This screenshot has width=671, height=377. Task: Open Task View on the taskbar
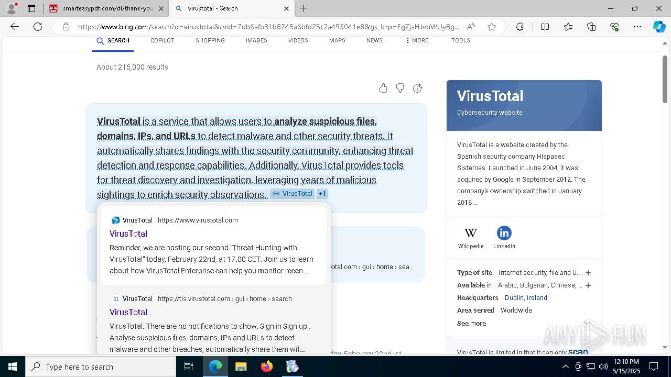(x=189, y=367)
